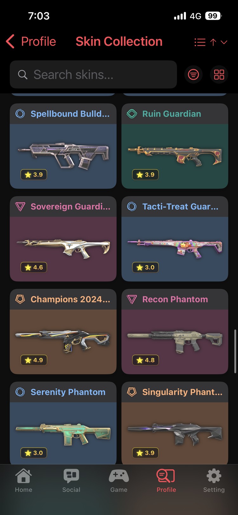
Task: Open Serenity Phantom weapon image
Action: click(63, 434)
